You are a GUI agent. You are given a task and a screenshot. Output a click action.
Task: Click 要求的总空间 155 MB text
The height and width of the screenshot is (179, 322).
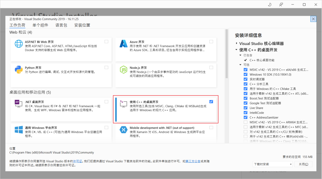tap(298, 157)
